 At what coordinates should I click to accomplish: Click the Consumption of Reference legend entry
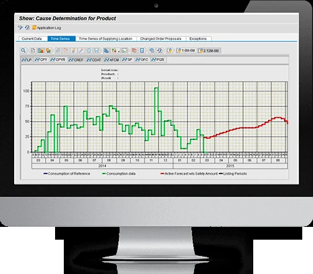pos(66,174)
